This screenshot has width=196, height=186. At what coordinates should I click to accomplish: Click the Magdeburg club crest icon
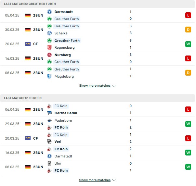pos(49,76)
